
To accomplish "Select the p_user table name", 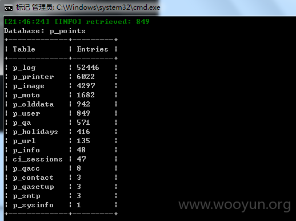I will pyautogui.click(x=26, y=113).
